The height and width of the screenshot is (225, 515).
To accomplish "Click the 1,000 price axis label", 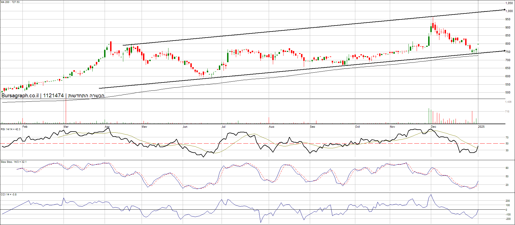I will 509,11.
